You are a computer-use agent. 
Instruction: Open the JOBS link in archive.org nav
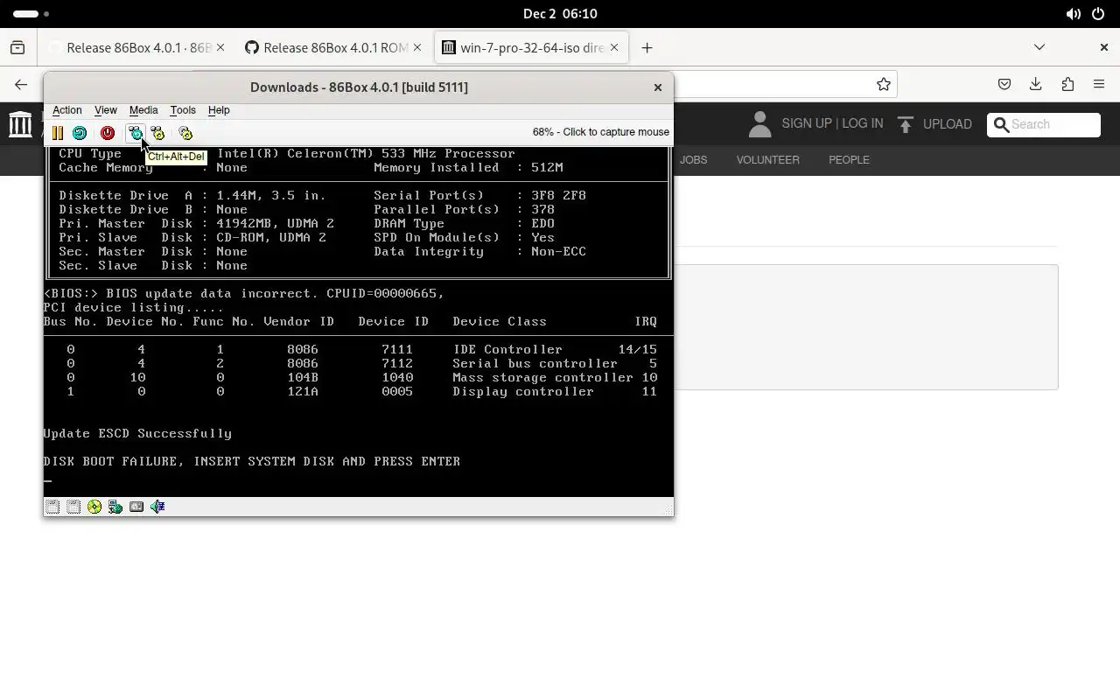[694, 160]
